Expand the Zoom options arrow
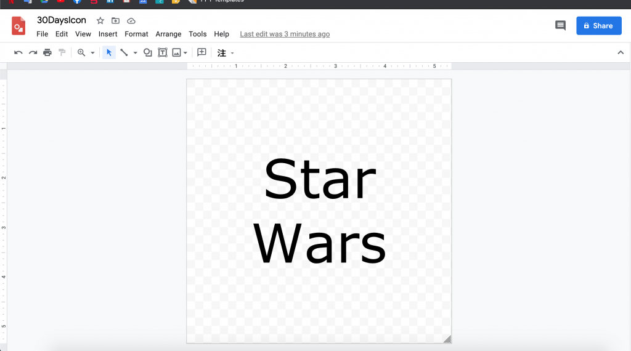This screenshot has height=351, width=631. (92, 53)
